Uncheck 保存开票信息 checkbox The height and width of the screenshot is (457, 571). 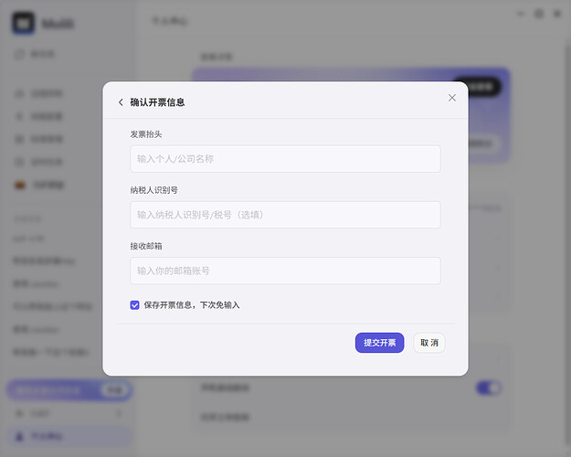click(x=134, y=305)
